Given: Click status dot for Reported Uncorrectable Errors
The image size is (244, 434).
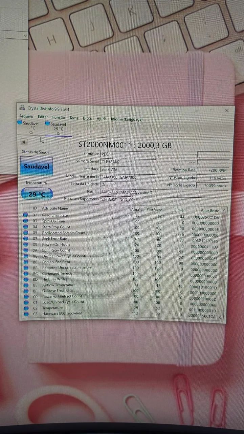Looking at the screenshot, I should pos(25,268).
